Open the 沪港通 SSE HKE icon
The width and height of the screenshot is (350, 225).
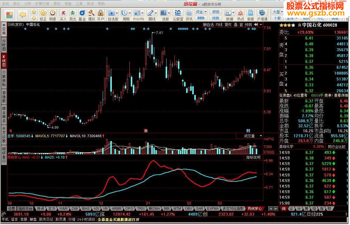(262, 13)
